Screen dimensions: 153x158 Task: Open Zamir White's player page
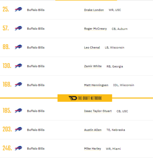coord(93,66)
